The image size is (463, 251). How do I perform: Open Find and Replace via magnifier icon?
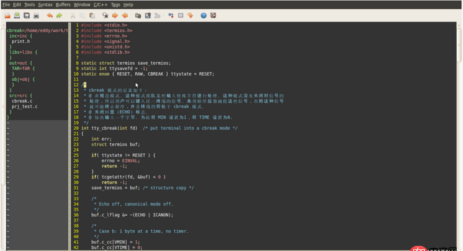coord(105,16)
